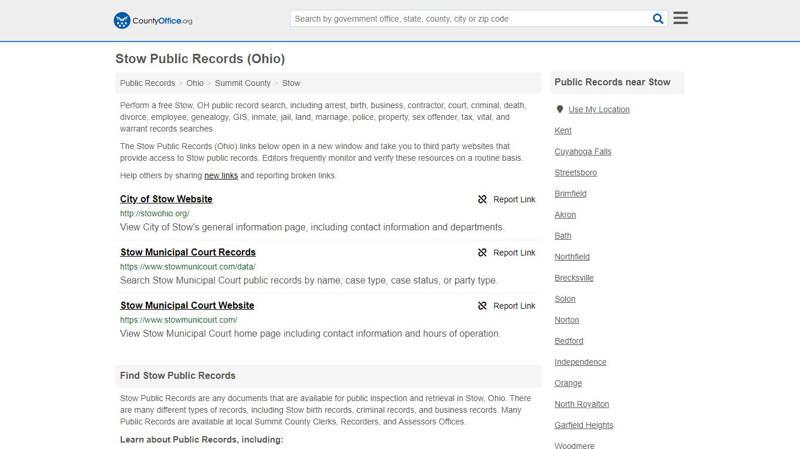Image resolution: width=800 pixels, height=449 pixels.
Task: Open Bath public records
Action: pos(563,236)
